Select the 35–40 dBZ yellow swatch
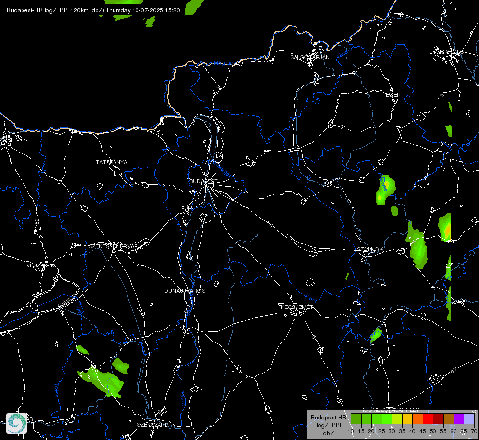This screenshot has width=479, height=440. [408, 418]
